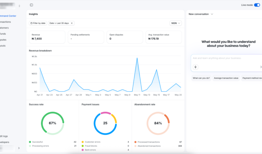Click the Revenue ₦ 7,400 card

point(47,37)
